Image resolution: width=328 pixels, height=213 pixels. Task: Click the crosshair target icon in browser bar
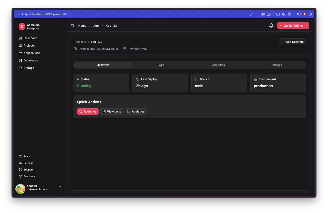click(x=289, y=14)
